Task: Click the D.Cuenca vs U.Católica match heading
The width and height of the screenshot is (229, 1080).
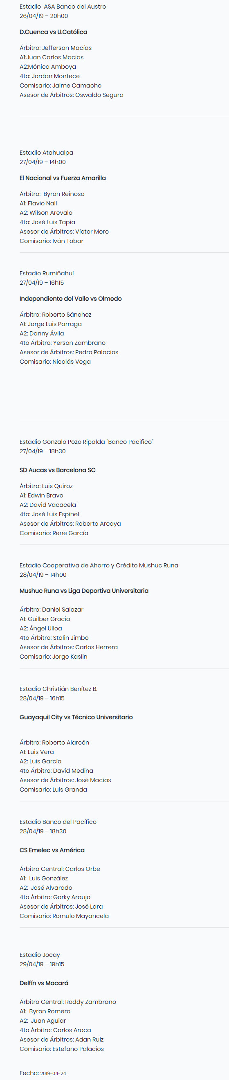Action: pyautogui.click(x=53, y=32)
